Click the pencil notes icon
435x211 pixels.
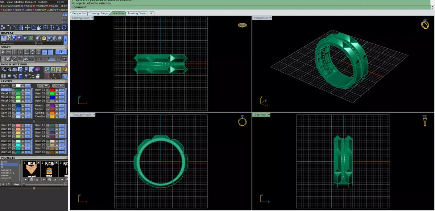coord(32,69)
